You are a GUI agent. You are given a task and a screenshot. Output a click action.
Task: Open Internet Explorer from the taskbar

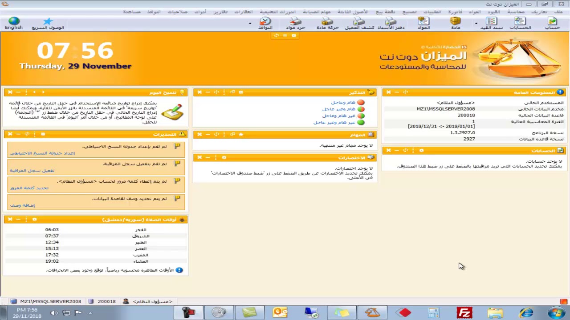(x=526, y=312)
